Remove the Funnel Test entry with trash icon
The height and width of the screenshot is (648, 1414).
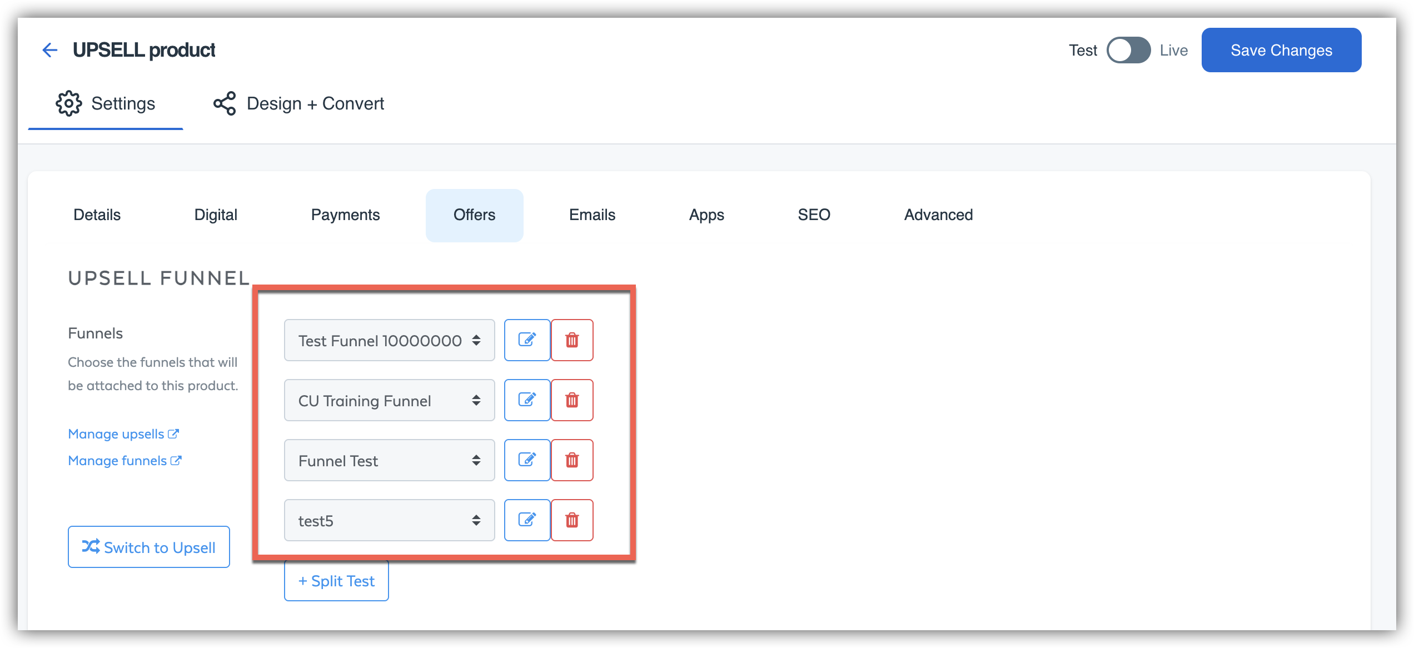(572, 460)
